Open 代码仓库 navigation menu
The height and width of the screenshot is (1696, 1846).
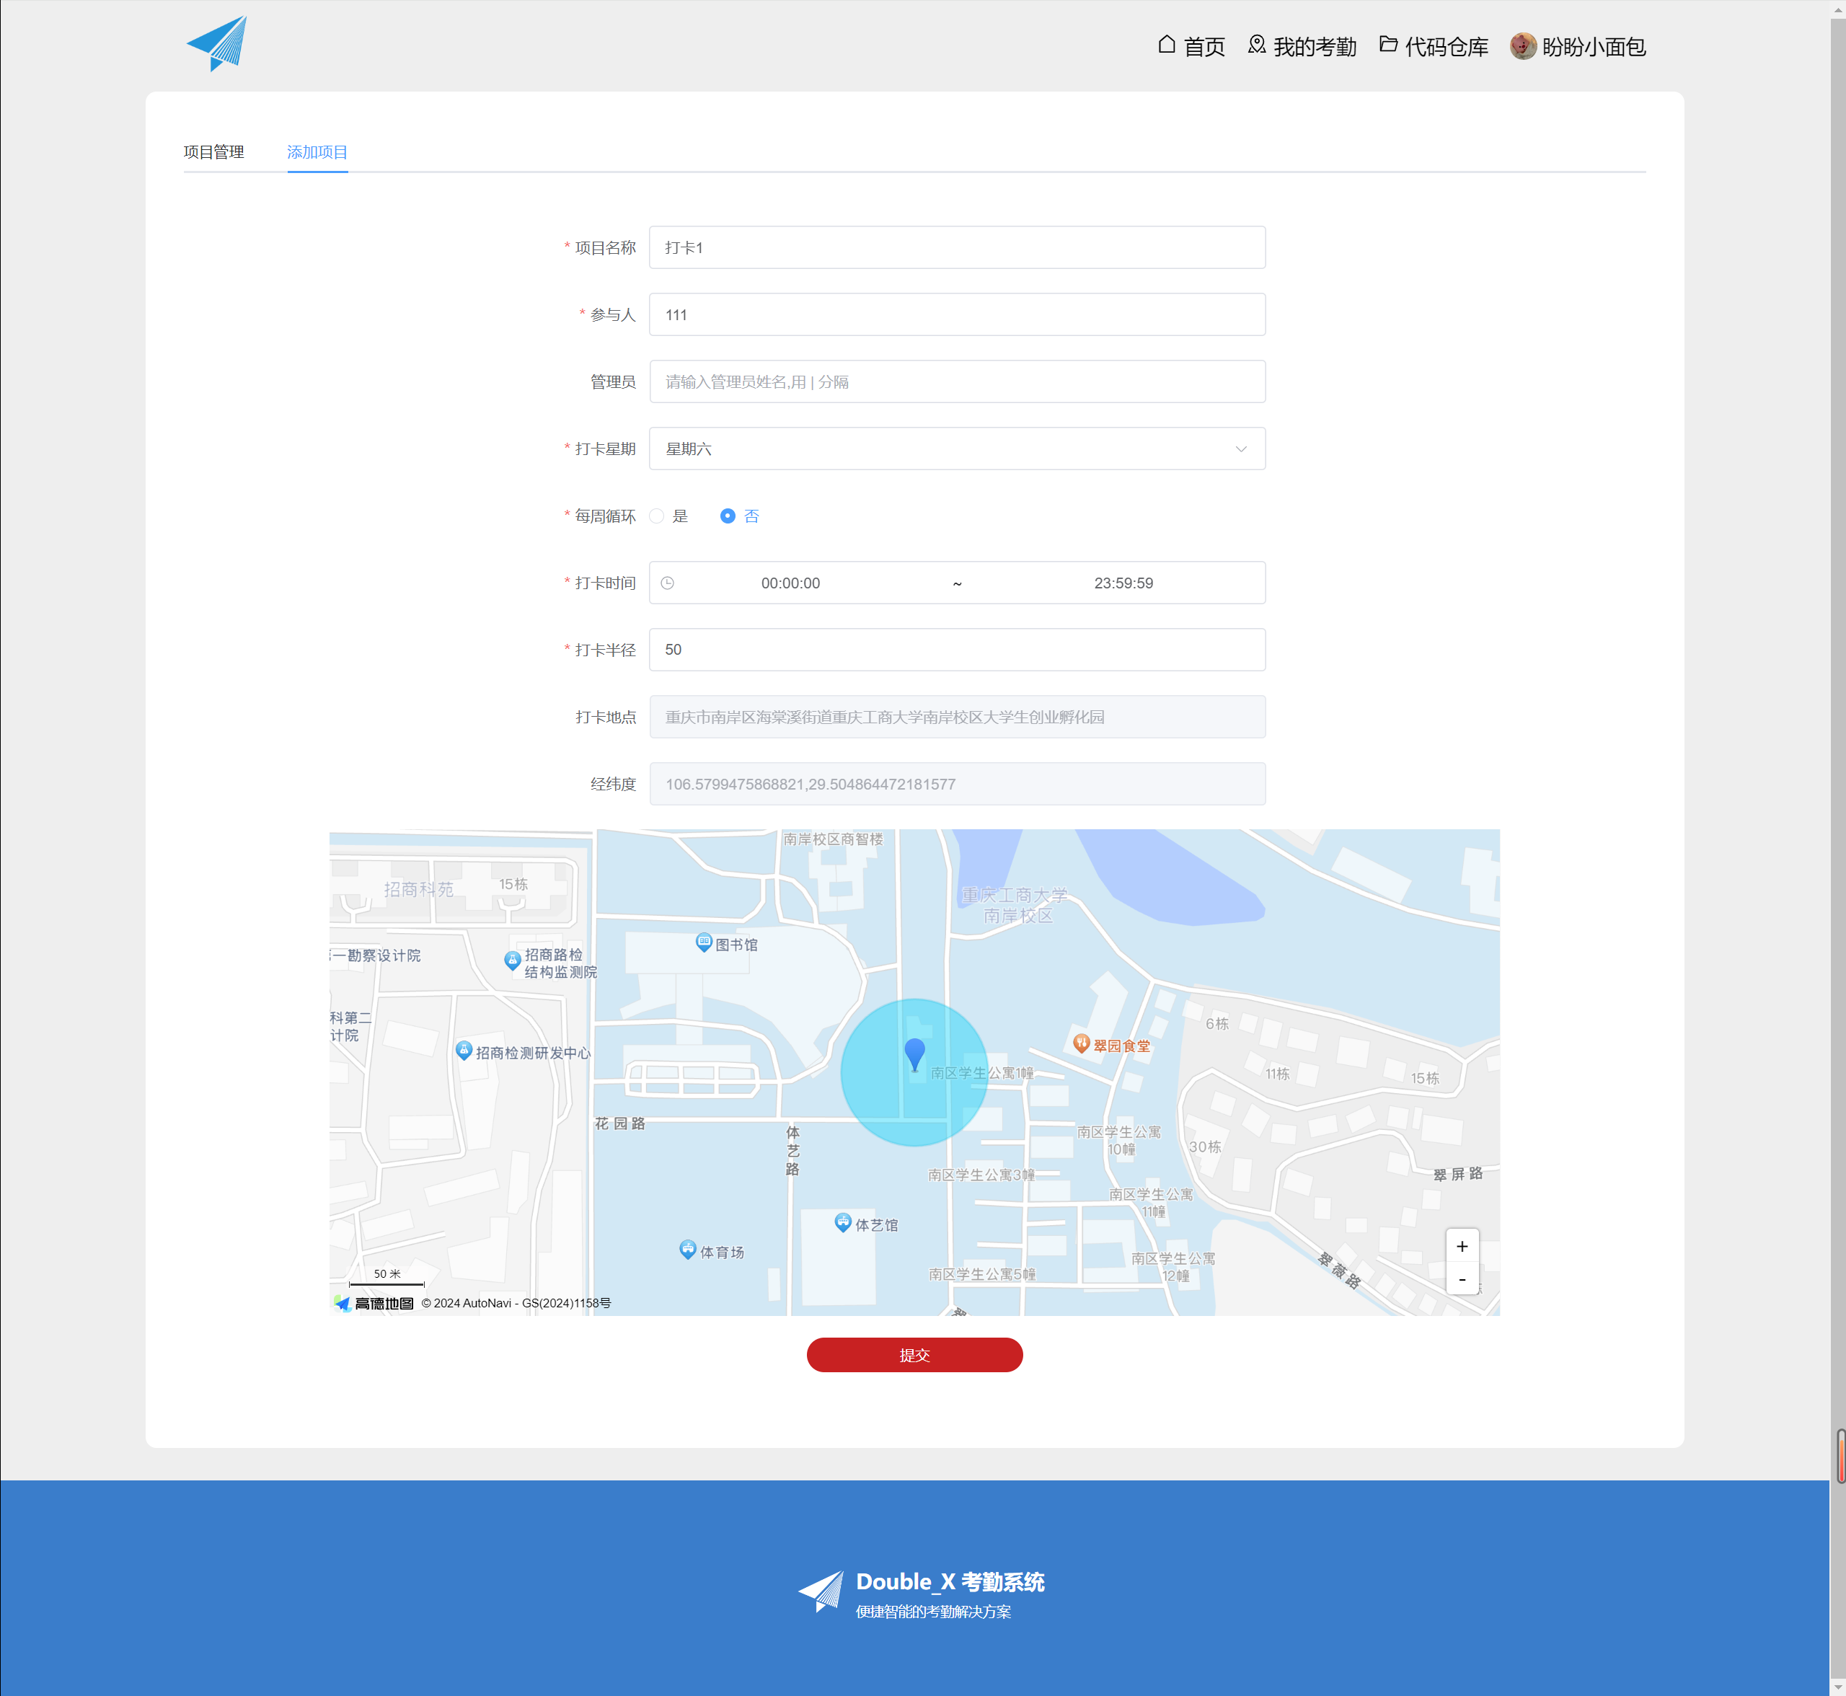click(x=1434, y=46)
